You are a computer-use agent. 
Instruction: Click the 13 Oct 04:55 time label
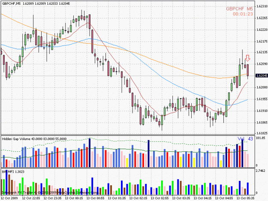pos(224,198)
